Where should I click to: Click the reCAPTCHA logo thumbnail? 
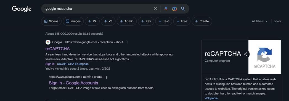(264, 57)
